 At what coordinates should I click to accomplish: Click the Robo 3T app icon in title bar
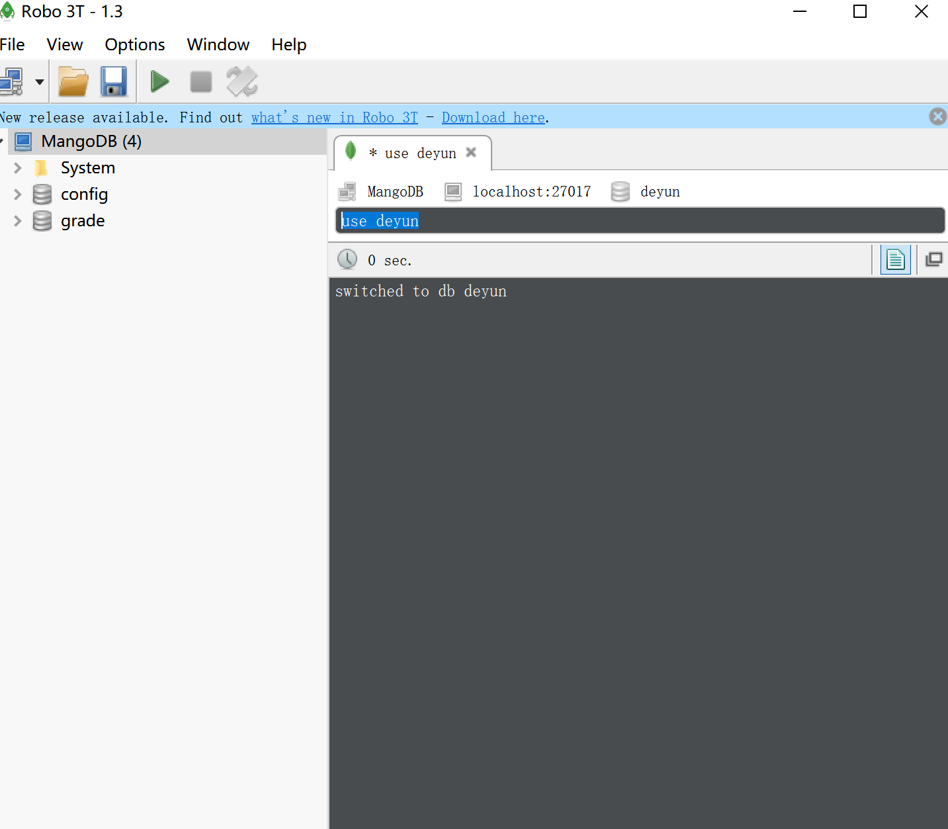pyautogui.click(x=7, y=11)
